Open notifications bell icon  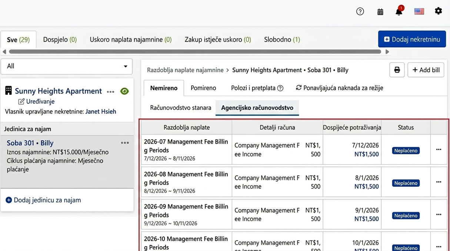coord(399,11)
